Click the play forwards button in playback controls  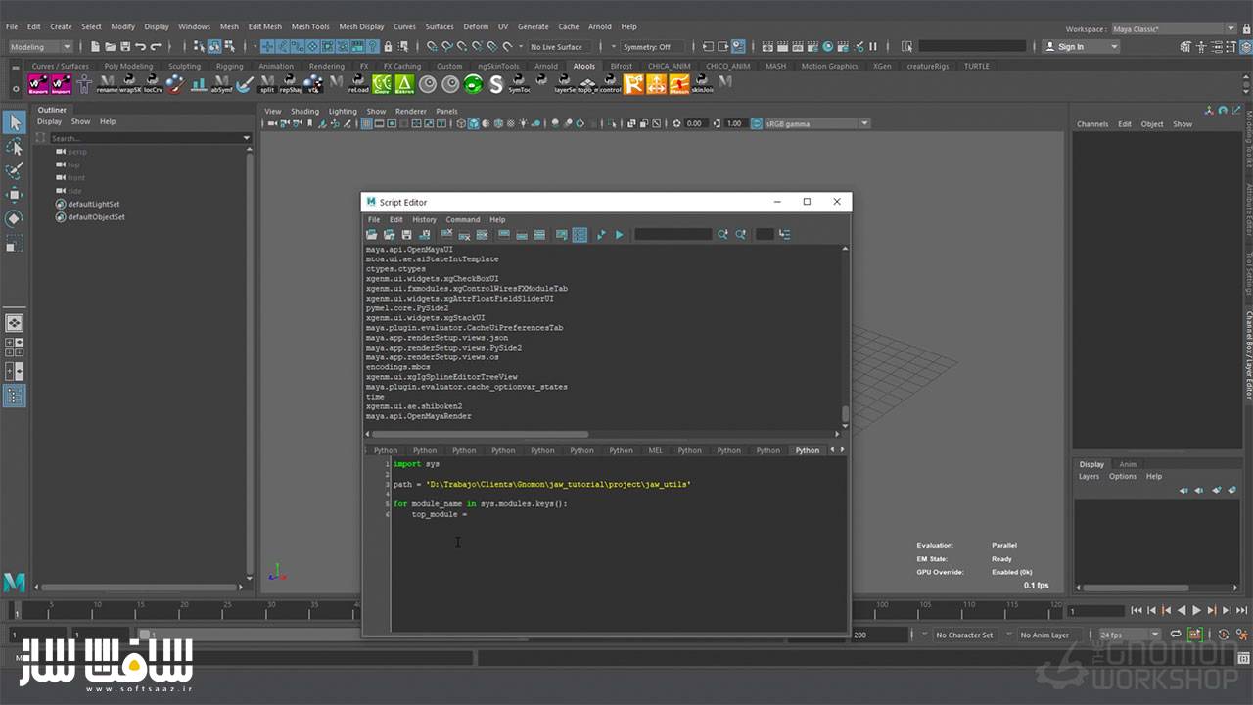pos(1196,610)
